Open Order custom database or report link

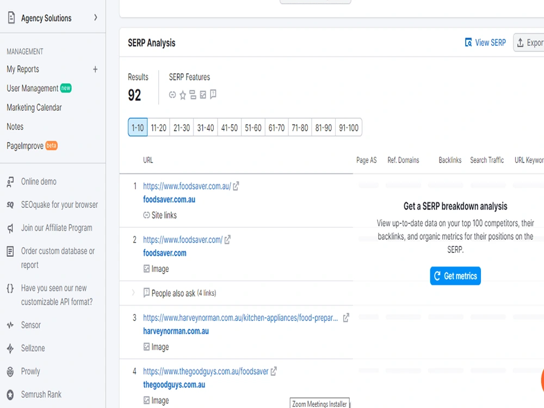click(58, 258)
